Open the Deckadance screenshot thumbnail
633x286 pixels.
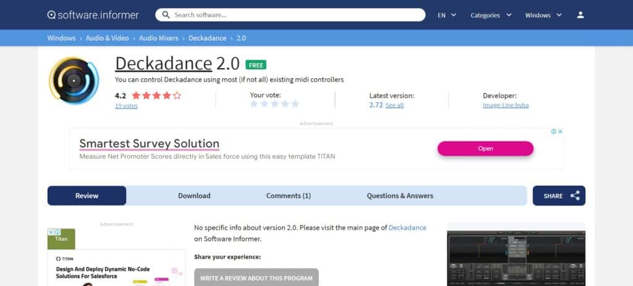tap(516, 258)
